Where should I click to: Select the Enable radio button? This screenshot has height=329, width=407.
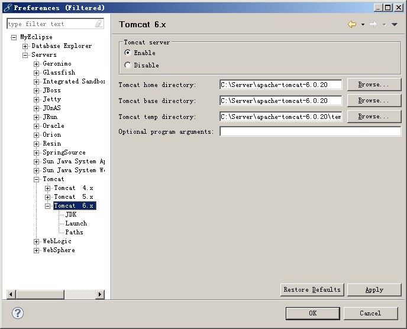click(x=128, y=53)
